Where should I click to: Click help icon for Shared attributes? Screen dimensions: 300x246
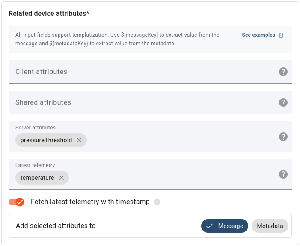tap(283, 102)
